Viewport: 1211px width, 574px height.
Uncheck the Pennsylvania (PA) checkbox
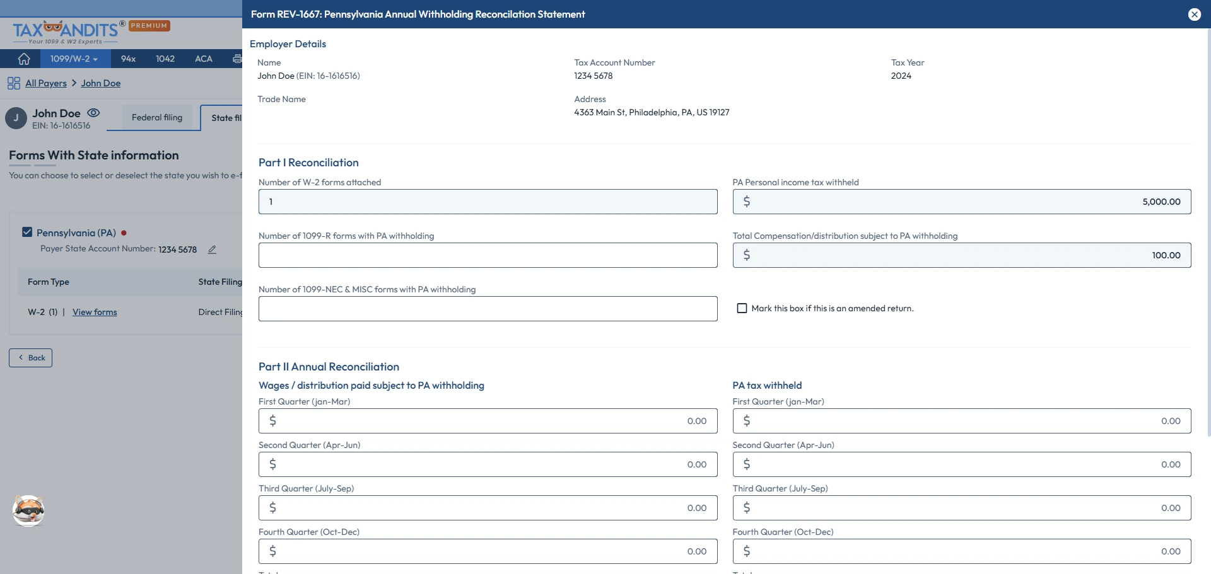27,232
